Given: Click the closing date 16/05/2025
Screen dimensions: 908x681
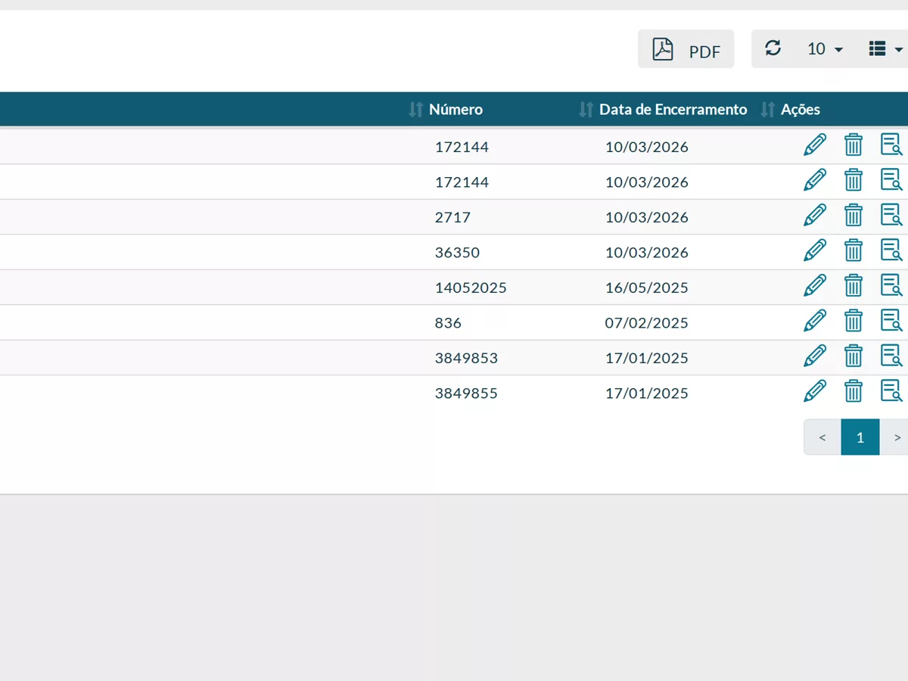Looking at the screenshot, I should pyautogui.click(x=647, y=288).
